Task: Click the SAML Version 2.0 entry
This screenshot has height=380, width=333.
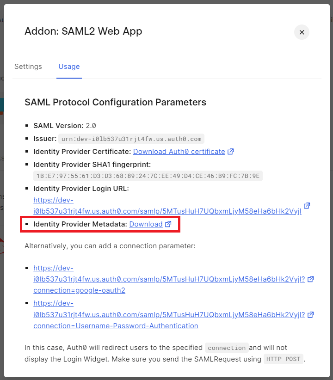Action: pyautogui.click(x=64, y=125)
